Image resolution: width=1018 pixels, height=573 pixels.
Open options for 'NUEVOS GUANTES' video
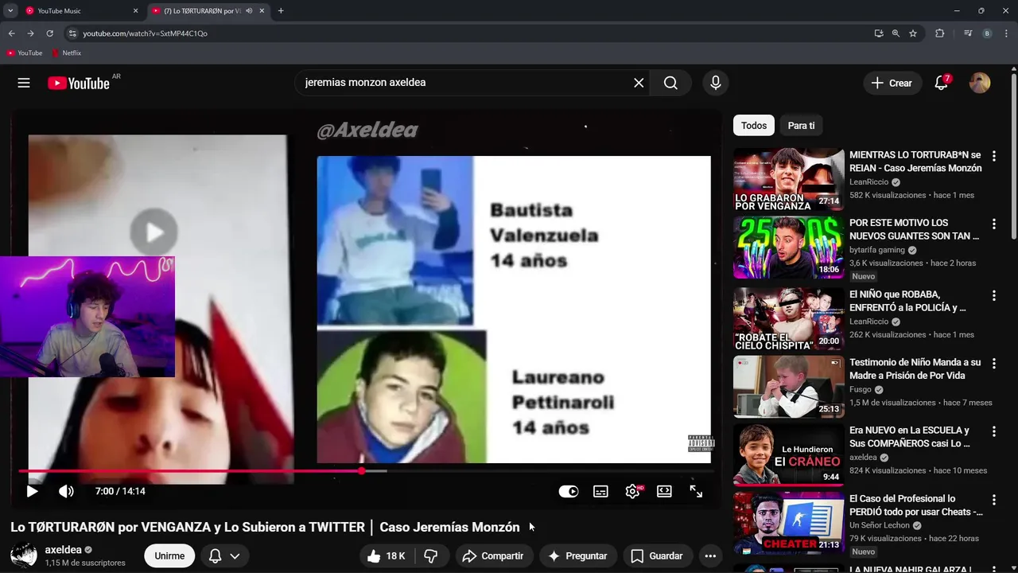tap(993, 226)
